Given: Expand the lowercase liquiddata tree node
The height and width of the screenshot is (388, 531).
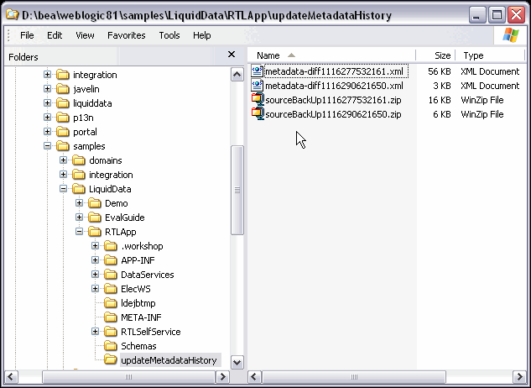Looking at the screenshot, I should click(48, 103).
